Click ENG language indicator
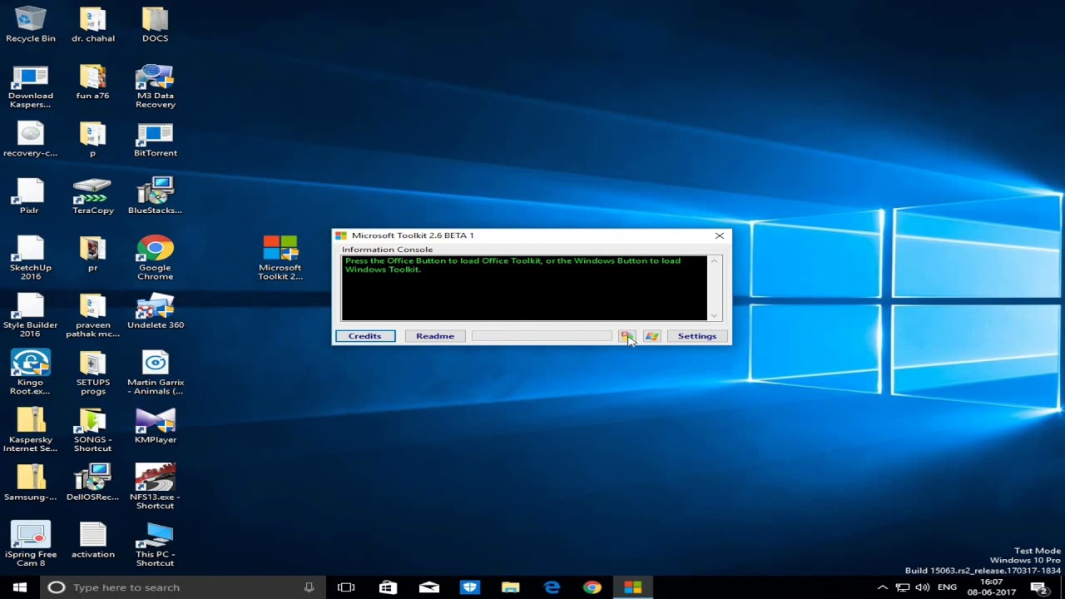The height and width of the screenshot is (599, 1065). (x=947, y=587)
